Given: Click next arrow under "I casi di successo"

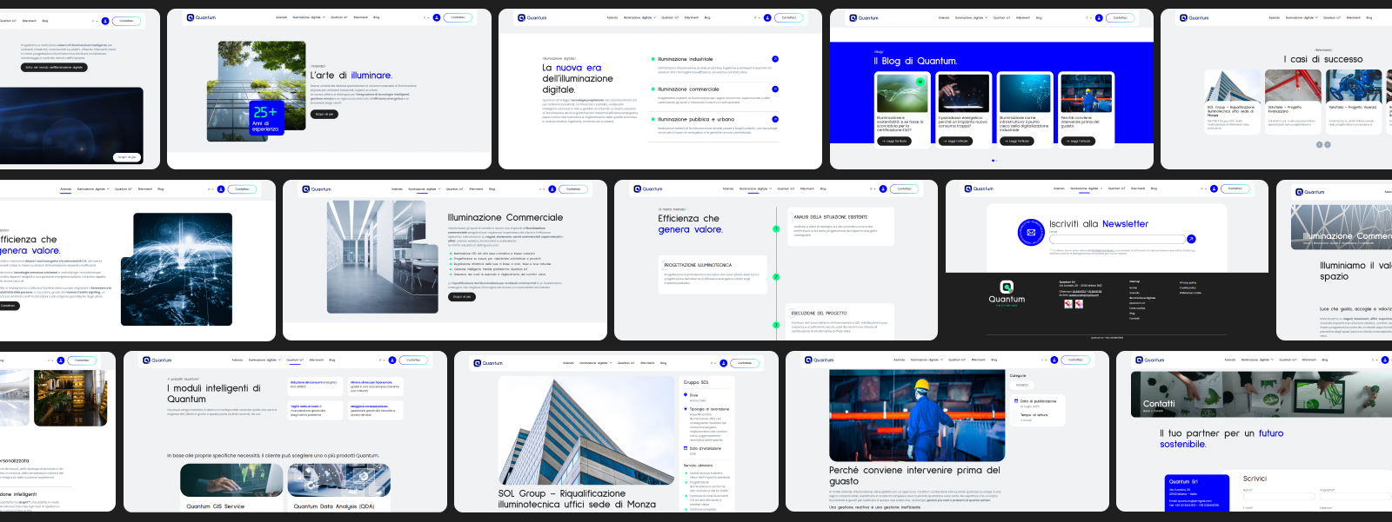Looking at the screenshot, I should click(x=1328, y=144).
